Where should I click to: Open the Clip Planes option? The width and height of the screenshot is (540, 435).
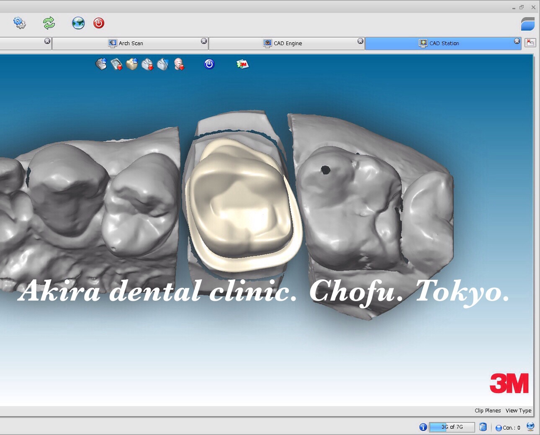(488, 410)
